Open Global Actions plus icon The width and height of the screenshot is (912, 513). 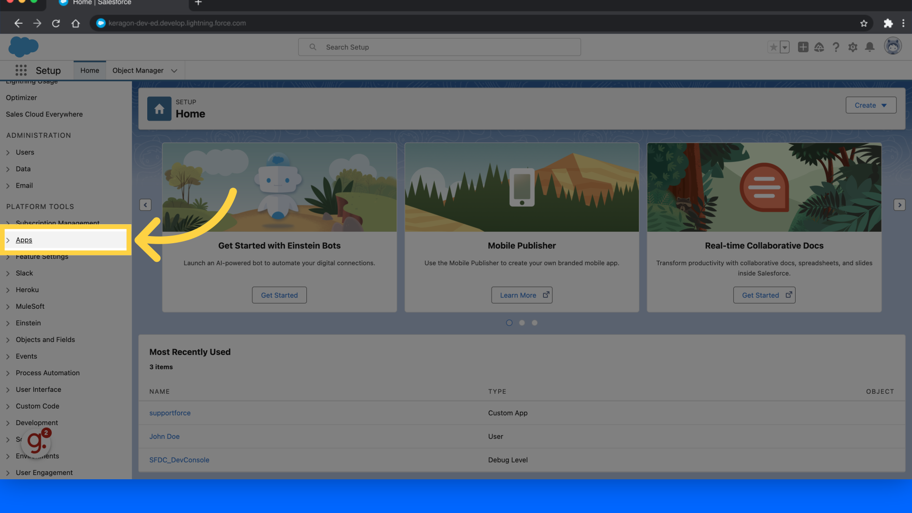(x=803, y=47)
